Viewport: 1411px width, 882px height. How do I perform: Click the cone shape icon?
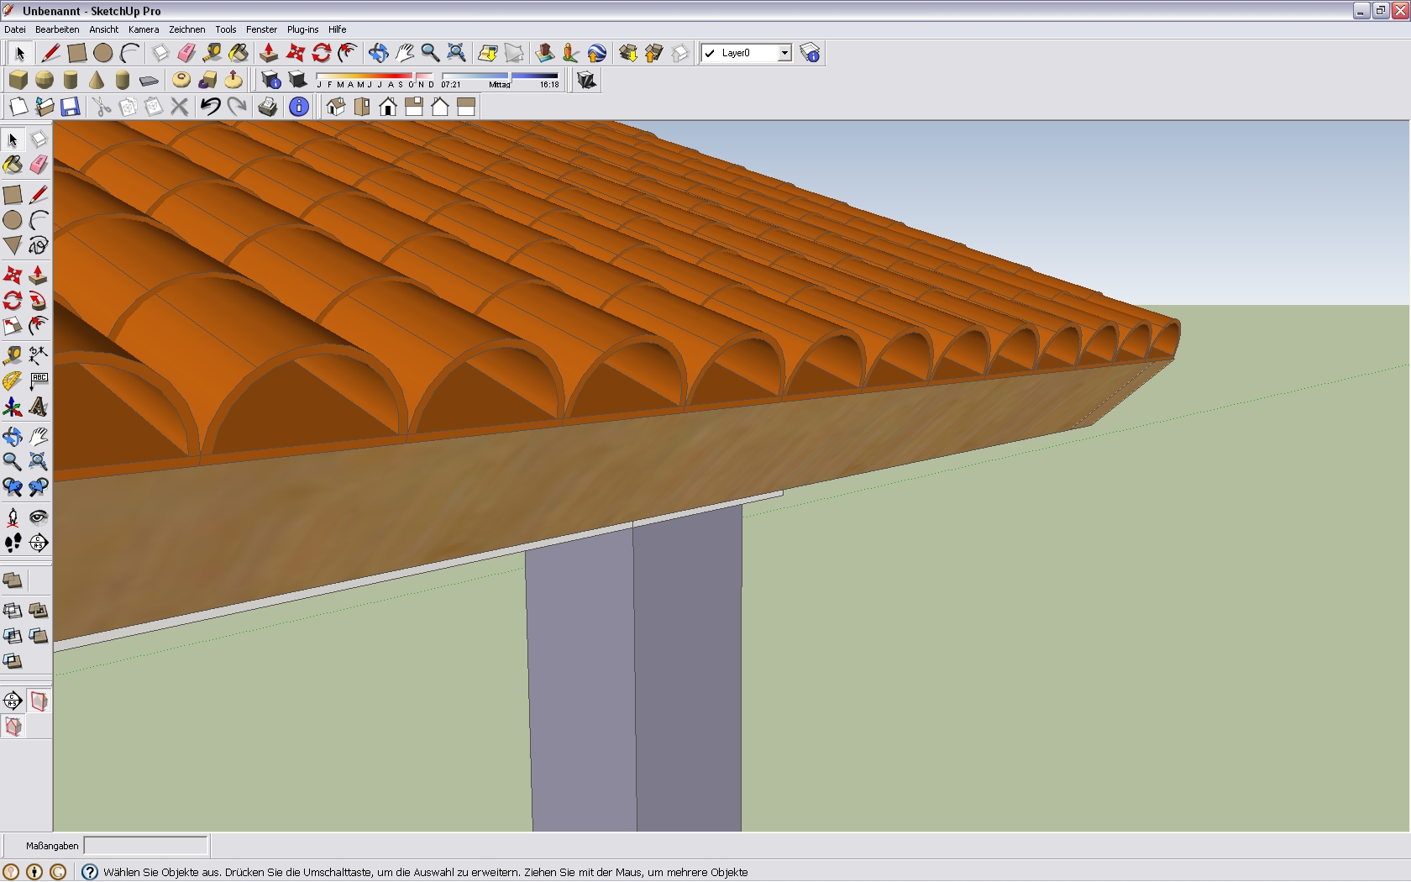pyautogui.click(x=97, y=80)
